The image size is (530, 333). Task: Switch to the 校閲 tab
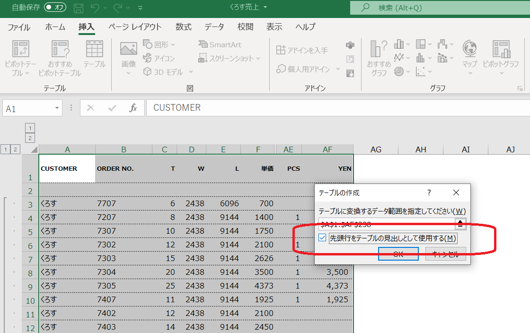(x=246, y=27)
